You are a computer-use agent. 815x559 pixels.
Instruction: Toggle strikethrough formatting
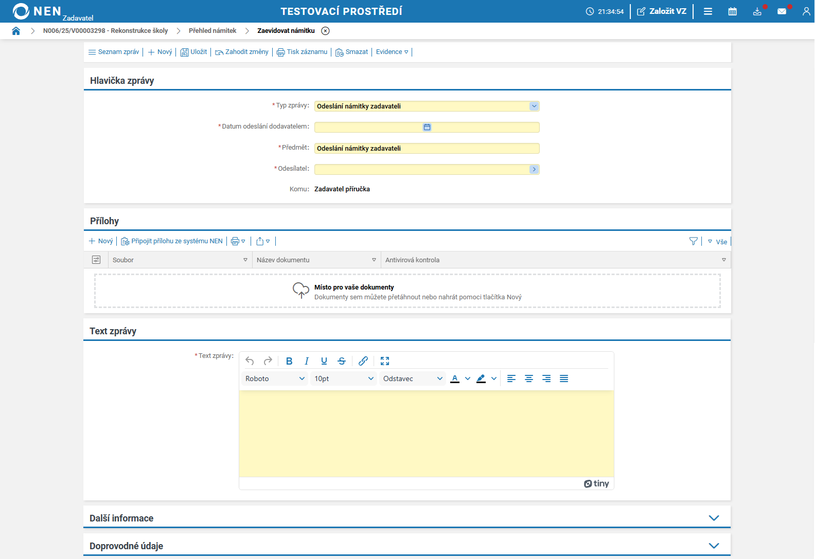click(342, 361)
